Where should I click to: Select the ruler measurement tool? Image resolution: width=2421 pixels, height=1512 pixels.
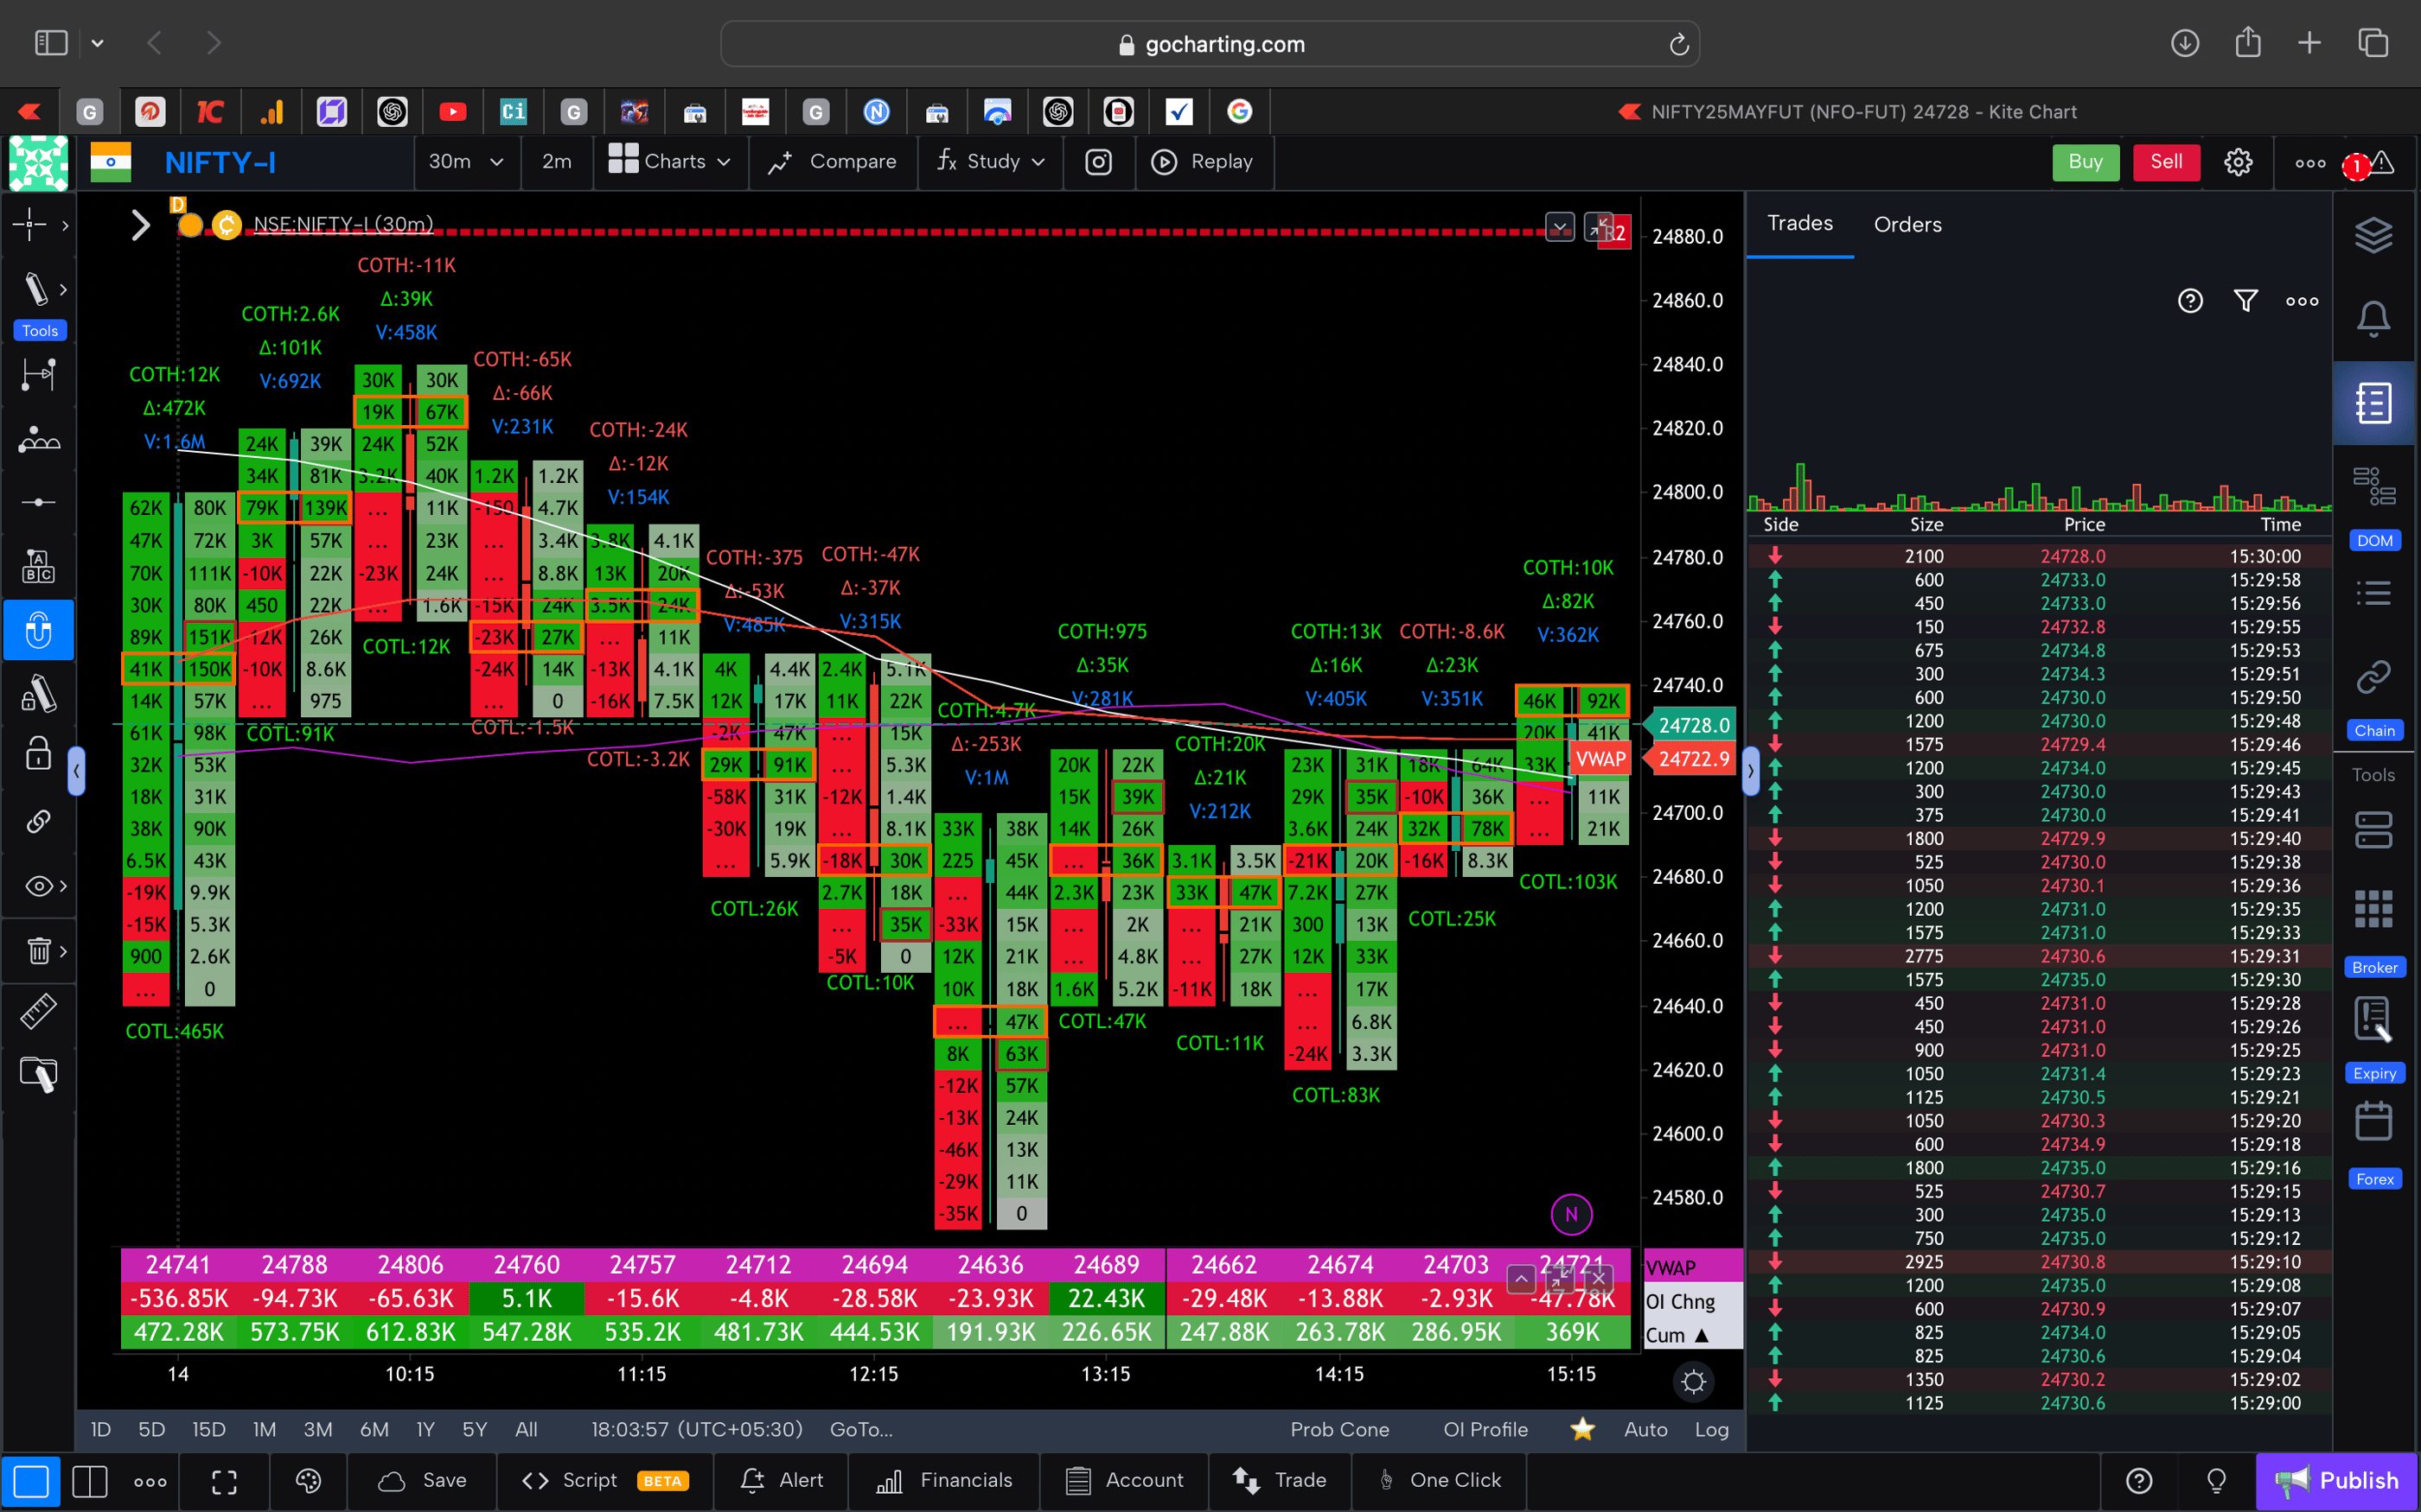38,1010
